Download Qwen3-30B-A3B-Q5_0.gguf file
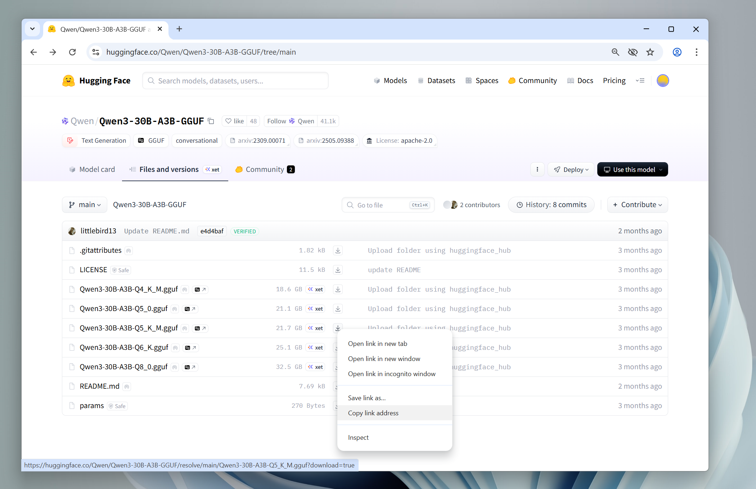The image size is (756, 489). 338,309
